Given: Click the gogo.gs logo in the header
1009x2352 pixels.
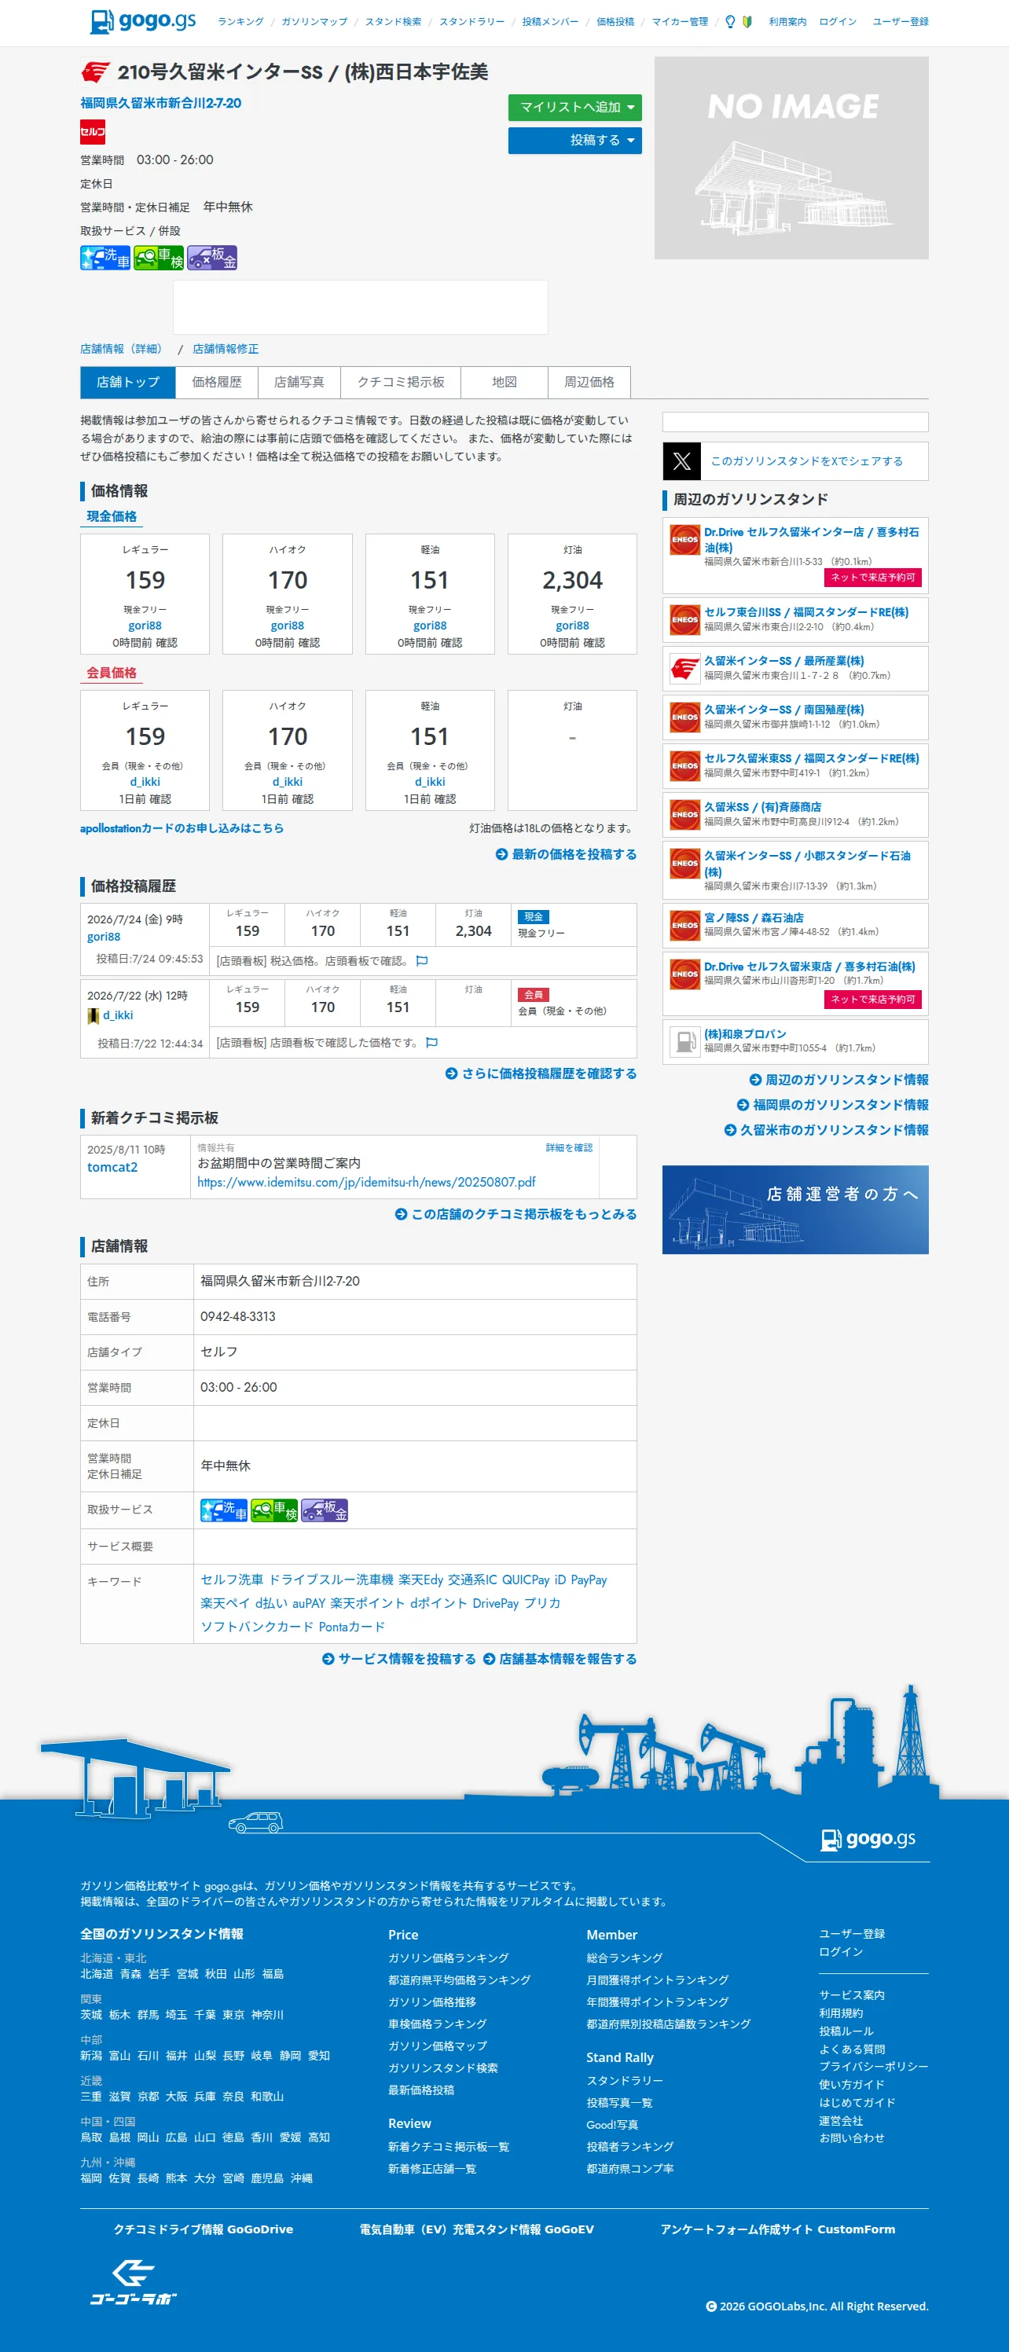Looking at the screenshot, I should click(142, 21).
